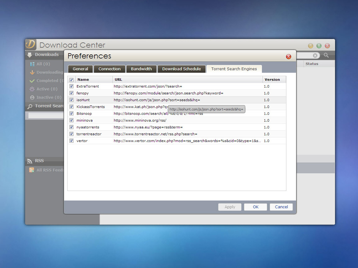Click the torrent search input in sidebar

(x=46, y=116)
